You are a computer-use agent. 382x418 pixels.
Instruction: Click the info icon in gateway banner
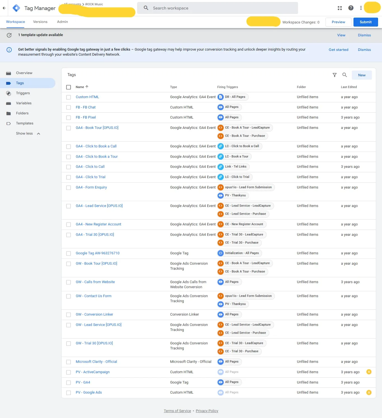[9, 50]
